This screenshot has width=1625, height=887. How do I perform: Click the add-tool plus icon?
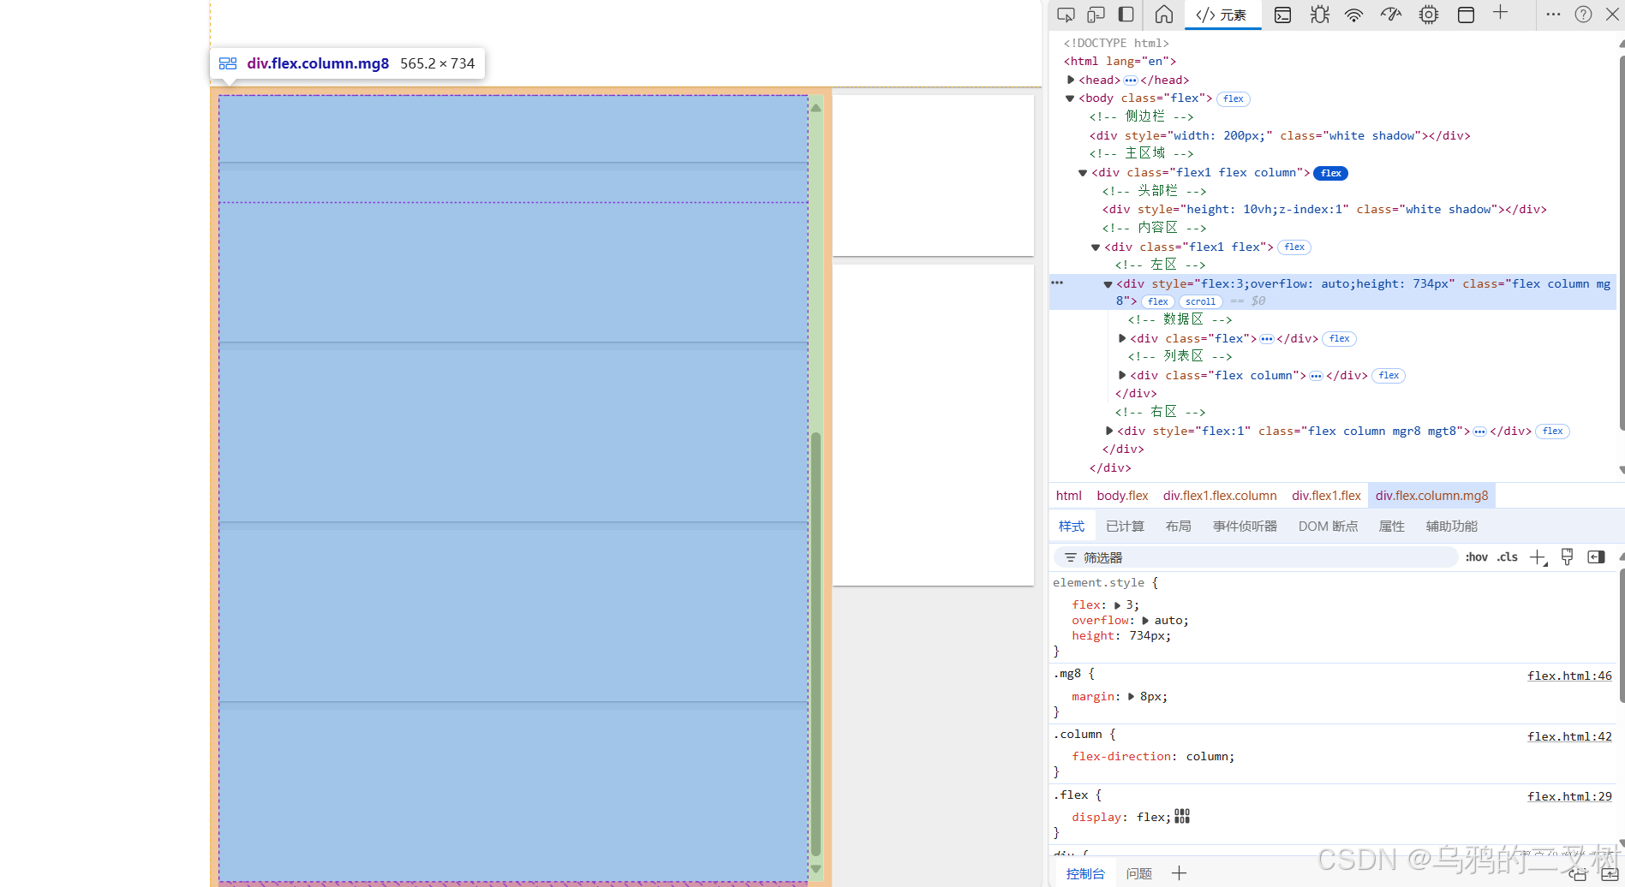coord(1501,15)
